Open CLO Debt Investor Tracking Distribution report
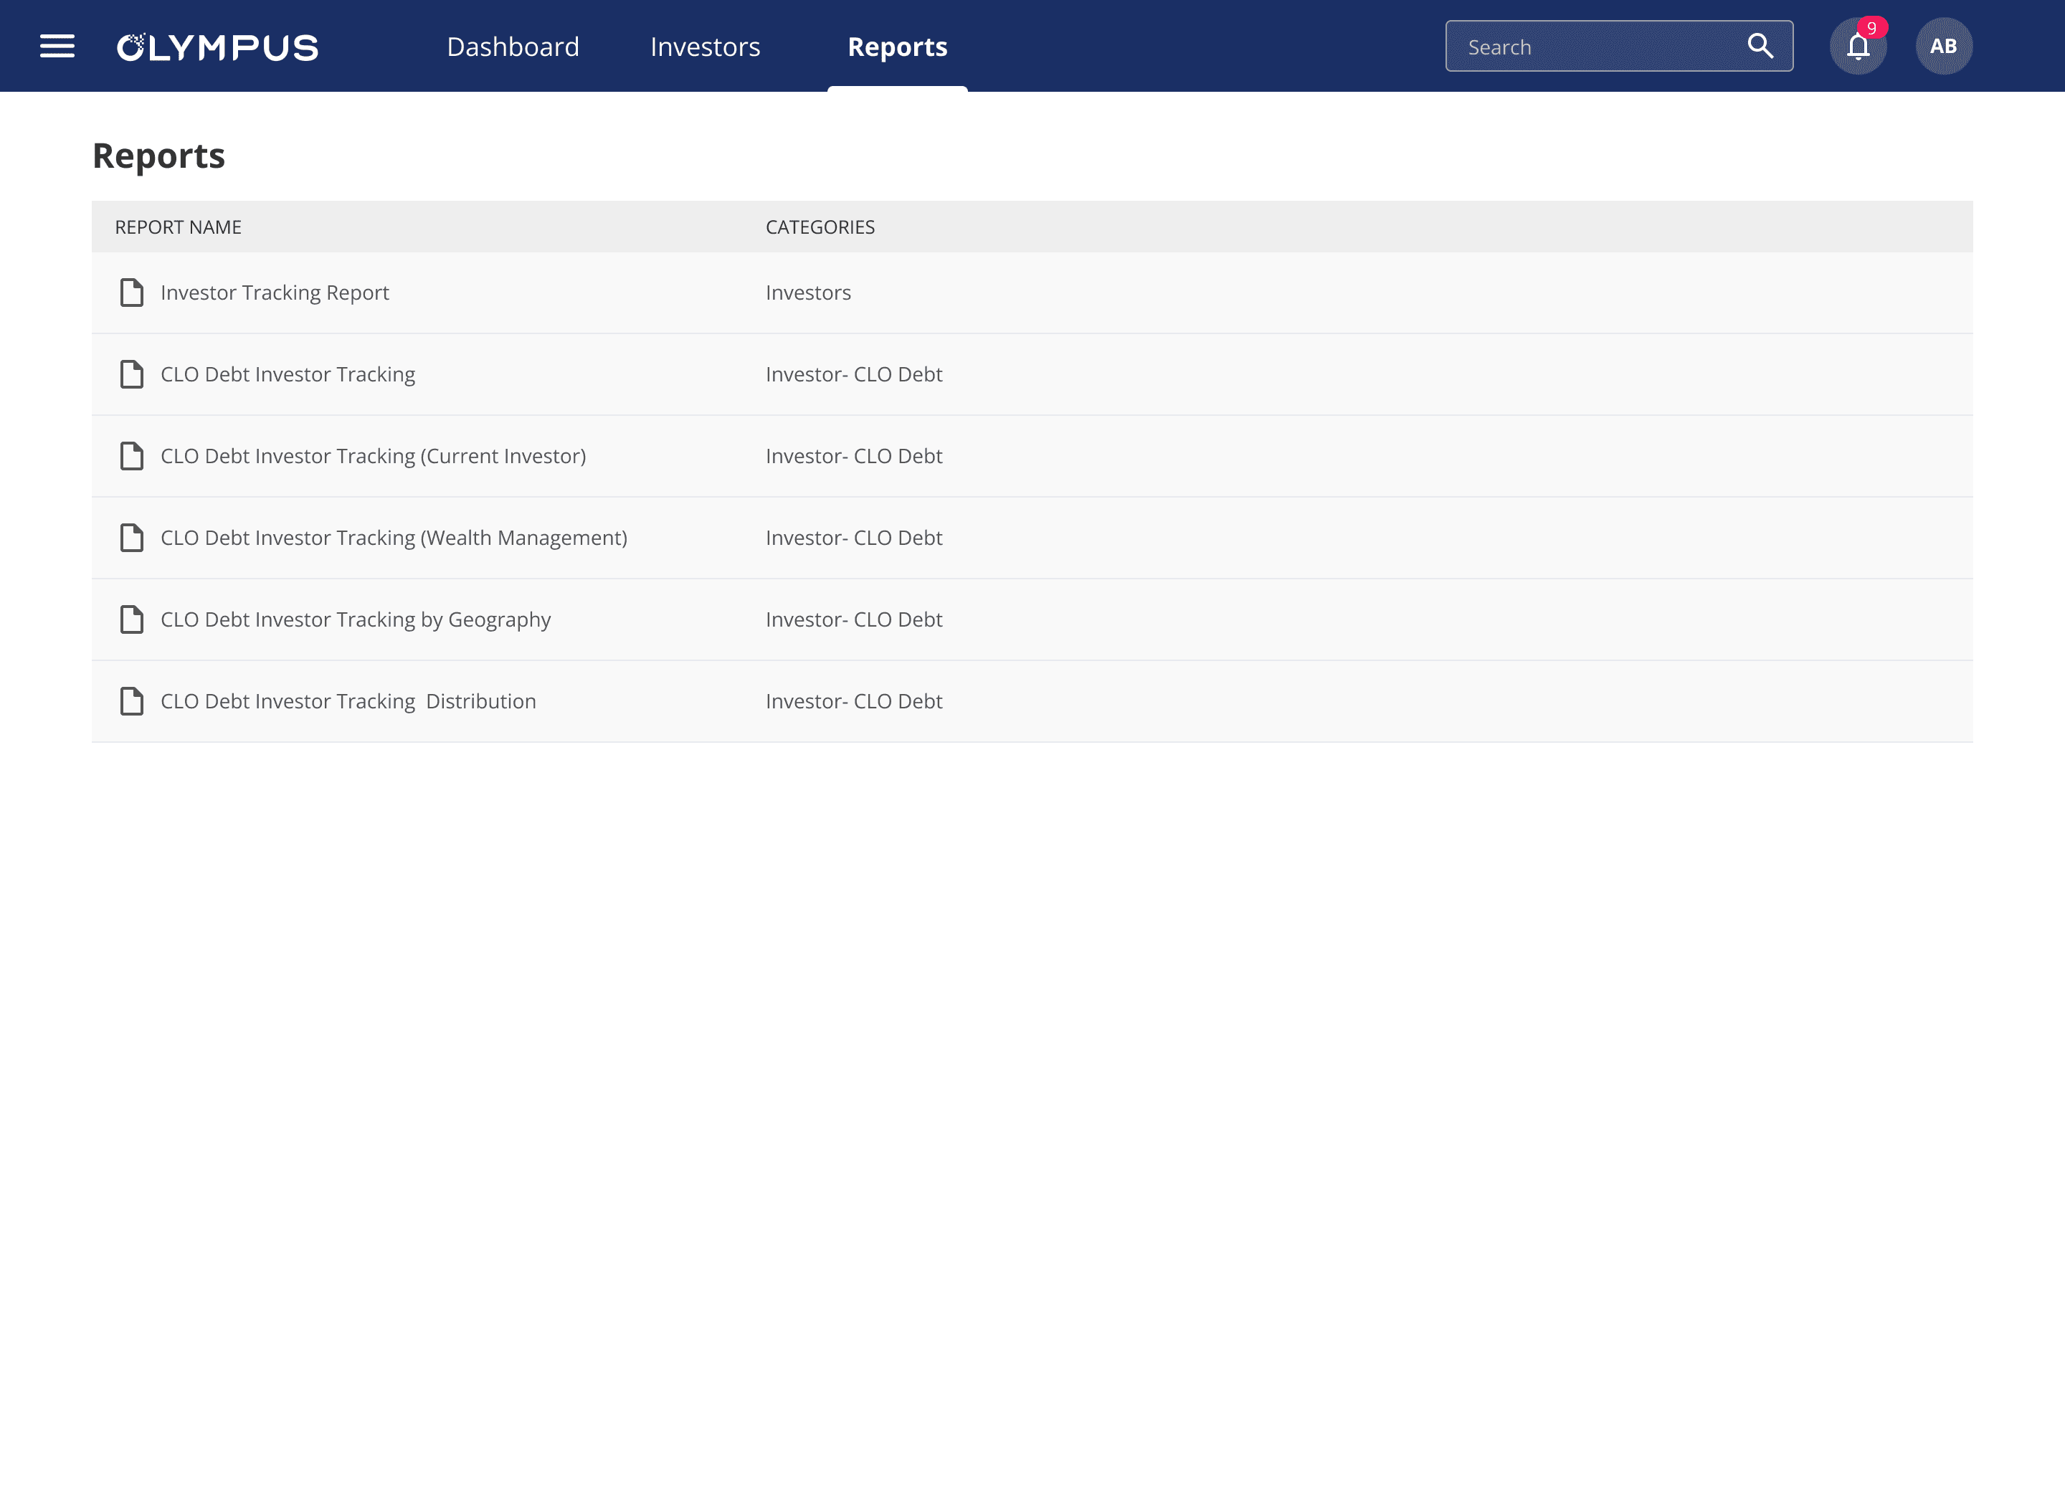The height and width of the screenshot is (1487, 2065). point(348,701)
